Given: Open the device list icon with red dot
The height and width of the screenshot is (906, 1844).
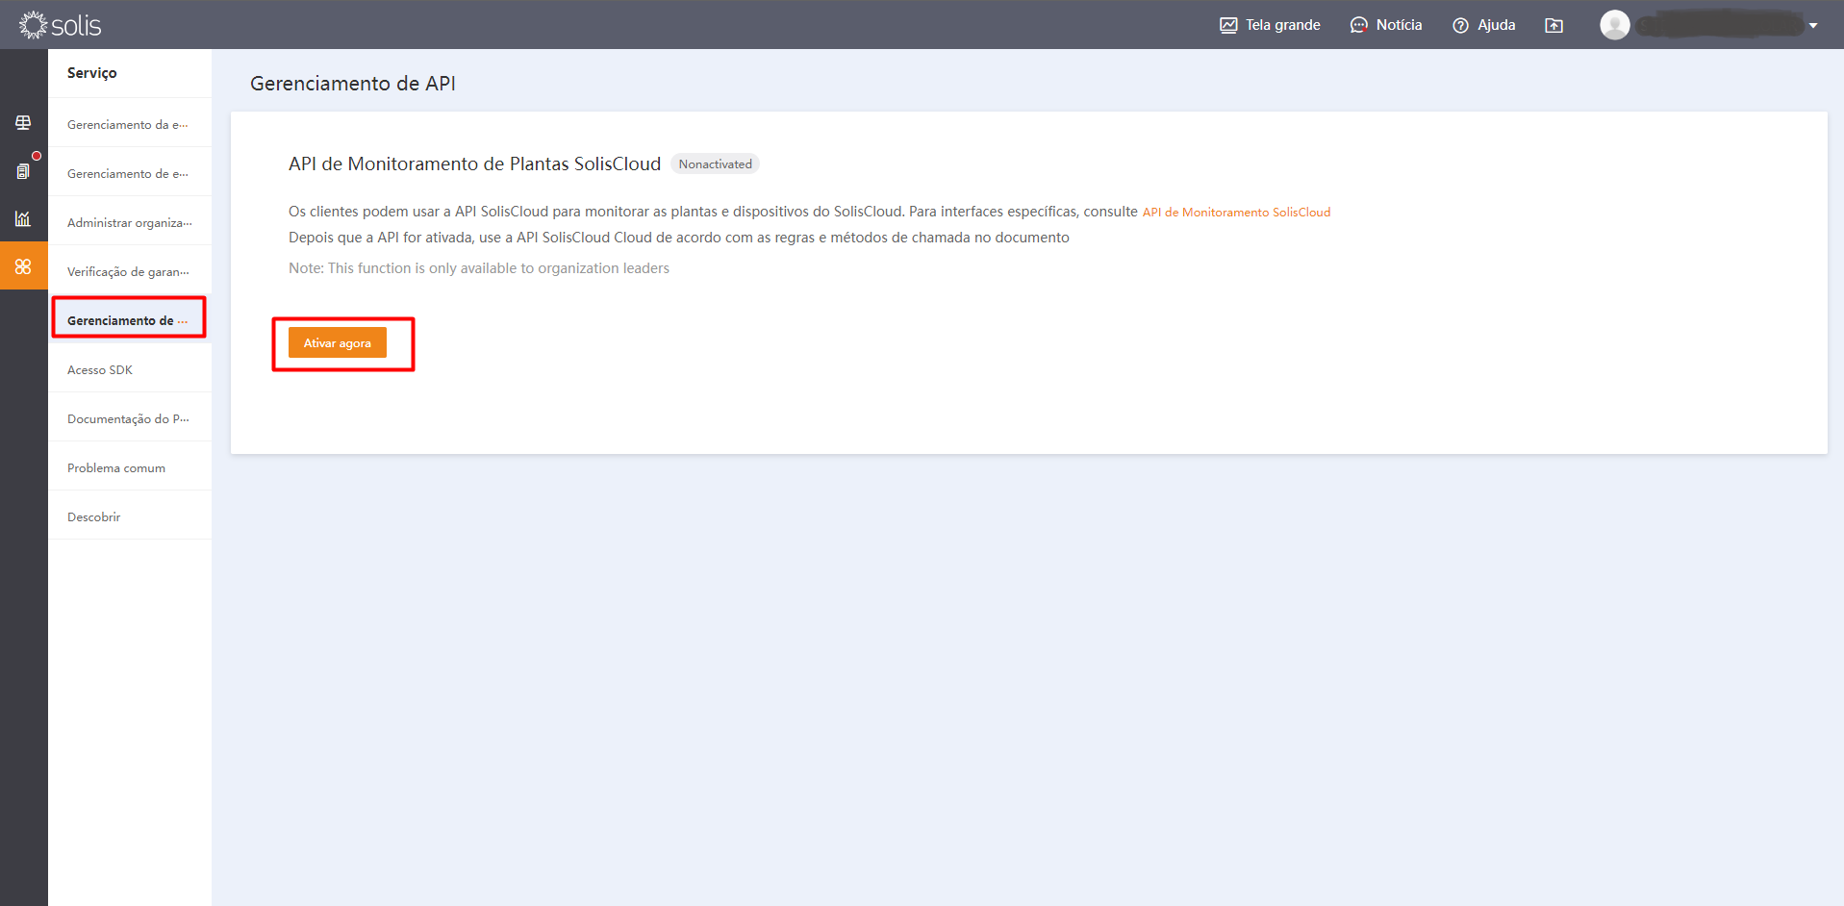Looking at the screenshot, I should 23,170.
